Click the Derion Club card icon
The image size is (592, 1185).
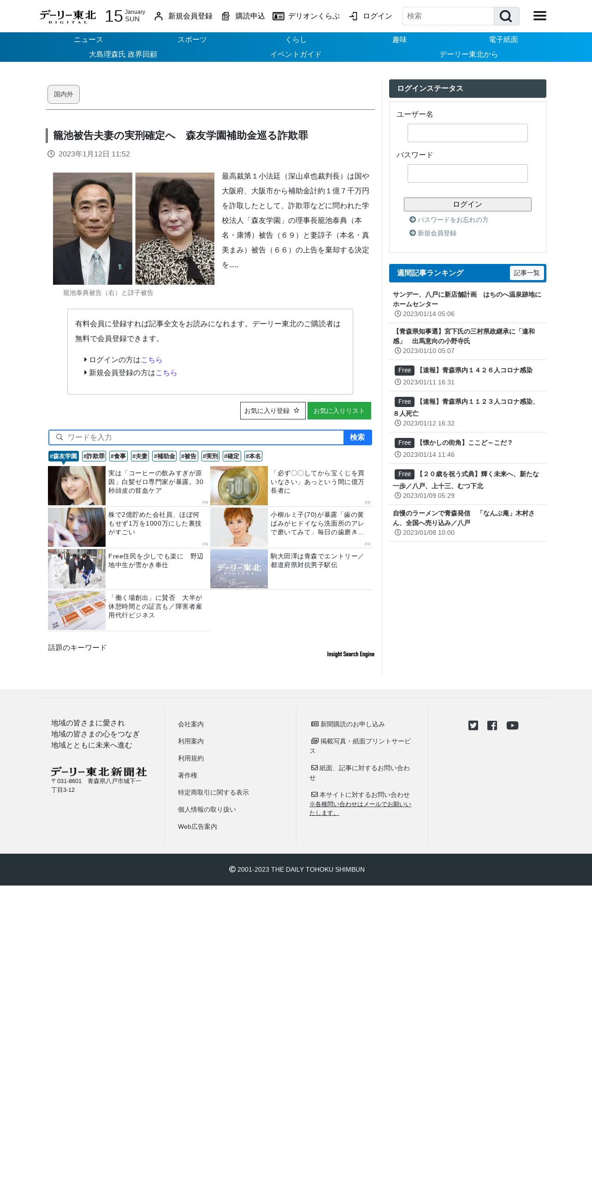(x=278, y=16)
